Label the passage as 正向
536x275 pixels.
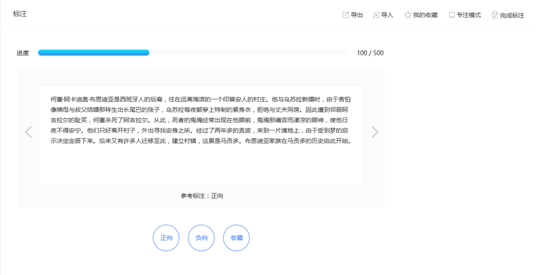(166, 238)
